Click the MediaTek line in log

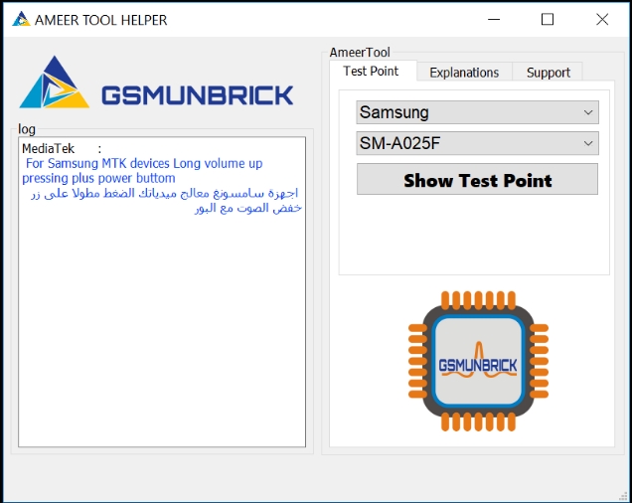[62, 148]
